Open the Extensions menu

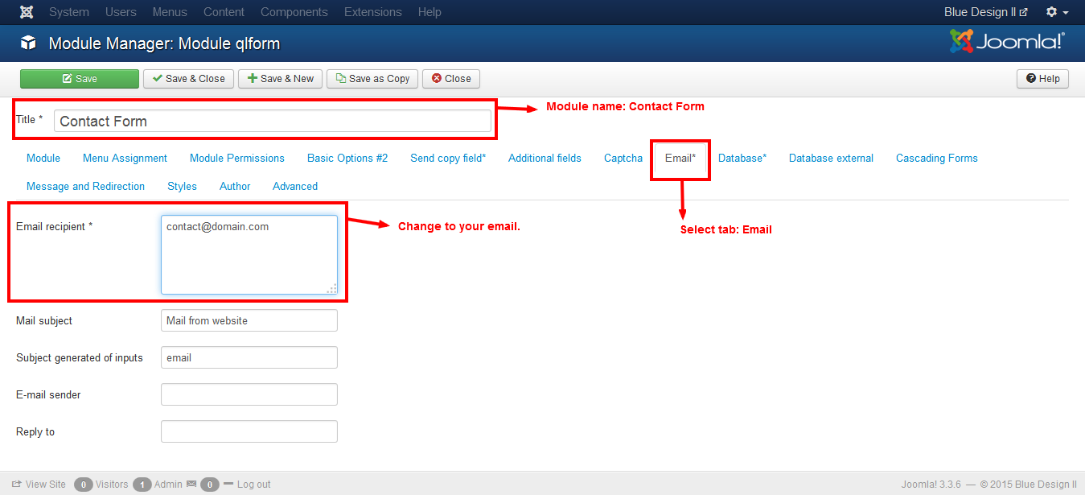point(372,12)
